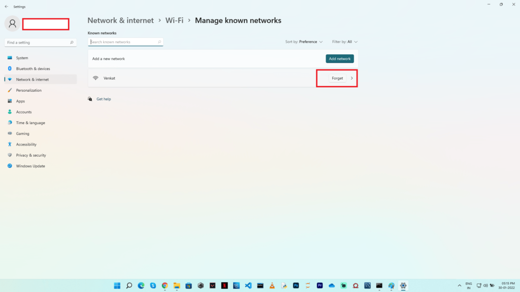Open Visual Studio Code from taskbar
Viewport: 520px width, 292px height.
pos(248,285)
